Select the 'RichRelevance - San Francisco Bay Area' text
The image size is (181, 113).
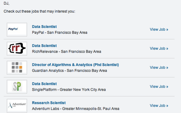point(66,52)
